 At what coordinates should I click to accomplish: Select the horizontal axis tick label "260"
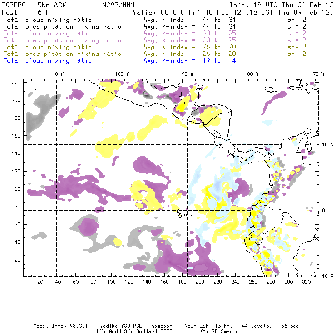click(x=253, y=282)
